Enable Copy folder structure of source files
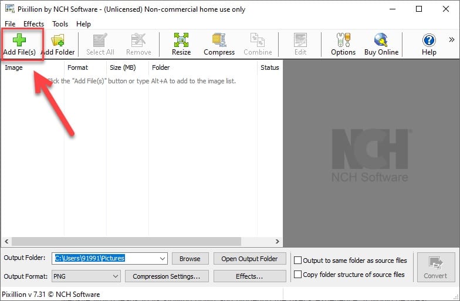 click(x=298, y=275)
